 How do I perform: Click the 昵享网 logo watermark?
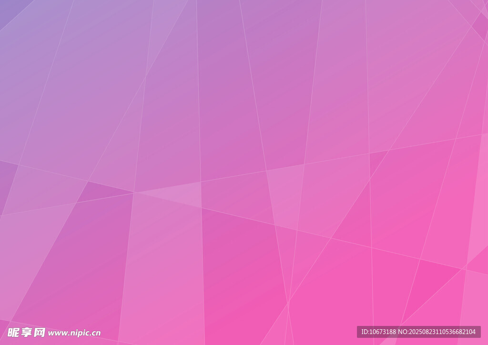pos(26,332)
